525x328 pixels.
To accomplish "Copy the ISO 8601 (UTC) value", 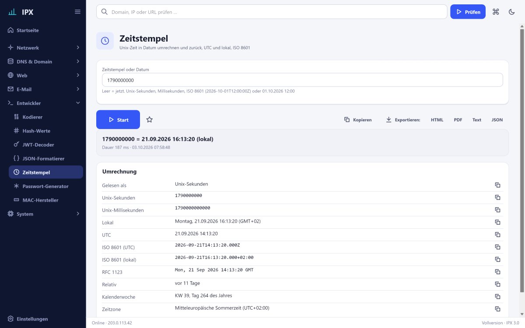I will (x=497, y=247).
